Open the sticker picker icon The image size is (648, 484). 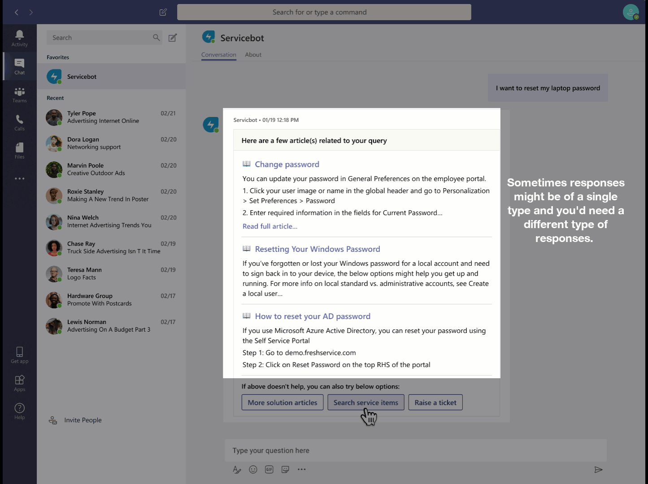click(285, 470)
